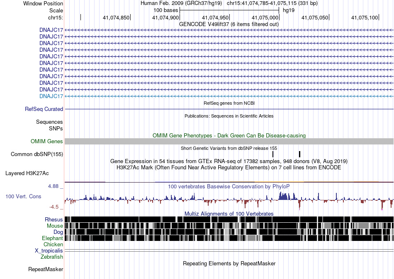Click the Elephant species label
Viewport: 394px width, 279px height.
click(52, 238)
